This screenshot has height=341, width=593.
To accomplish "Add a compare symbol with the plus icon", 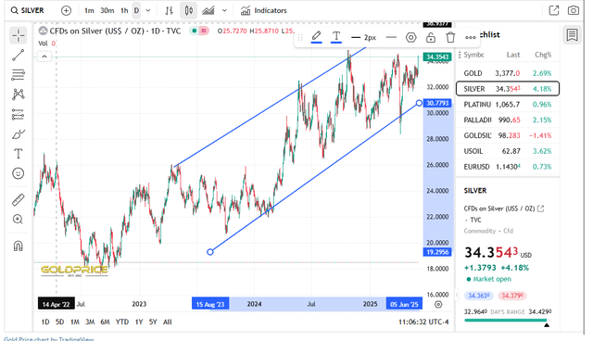I will pos(66,10).
